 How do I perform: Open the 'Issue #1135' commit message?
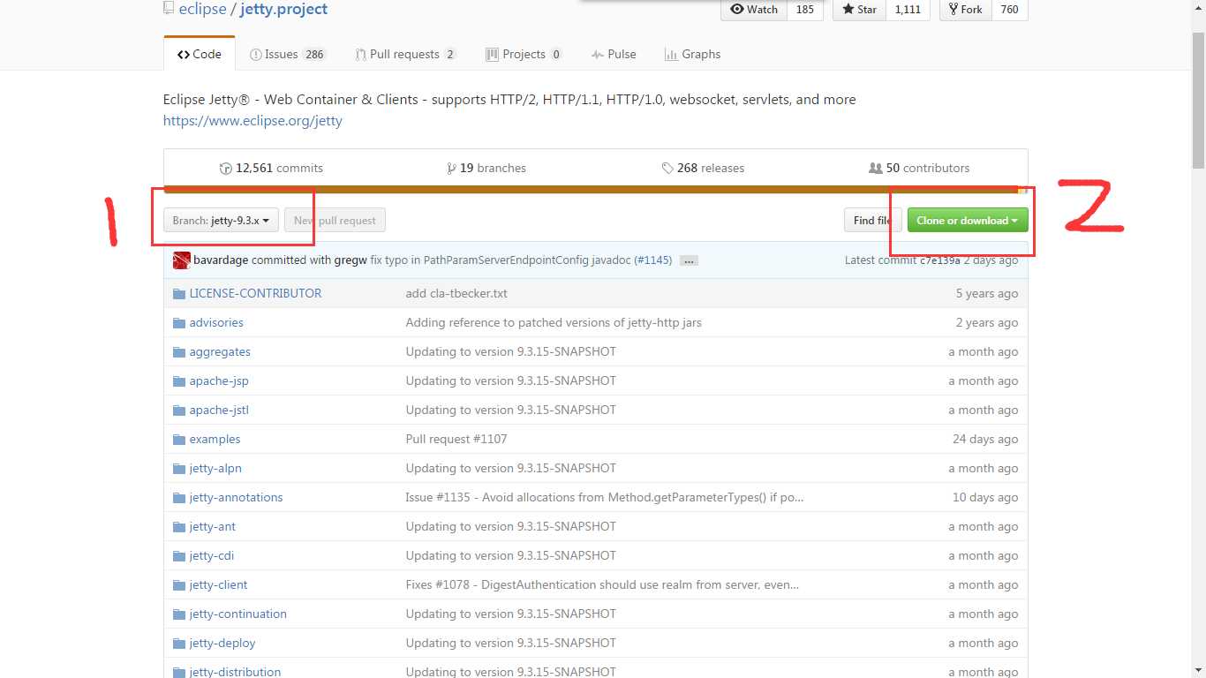tap(605, 497)
